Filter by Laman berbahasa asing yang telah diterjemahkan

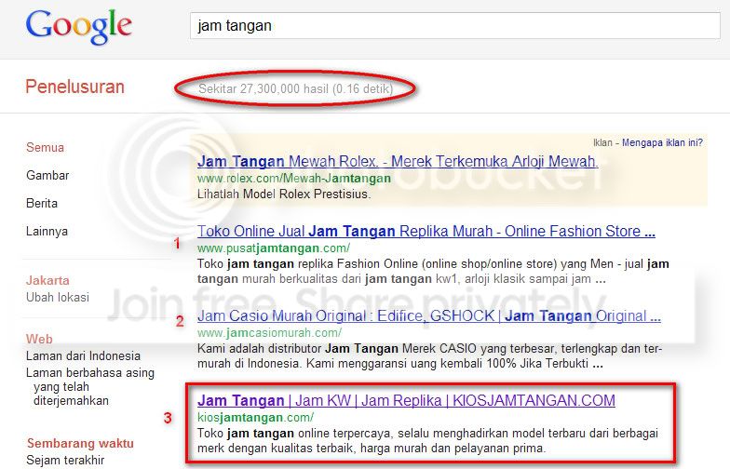pos(90,387)
